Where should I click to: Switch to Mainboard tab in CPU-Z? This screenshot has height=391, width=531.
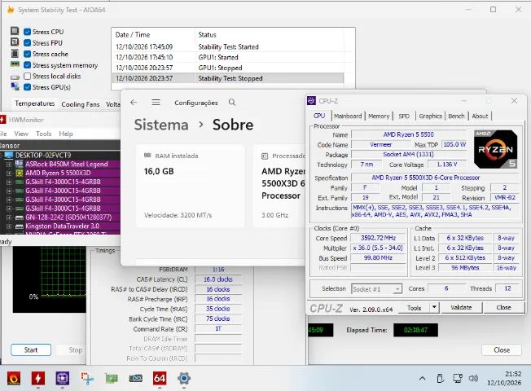click(348, 116)
